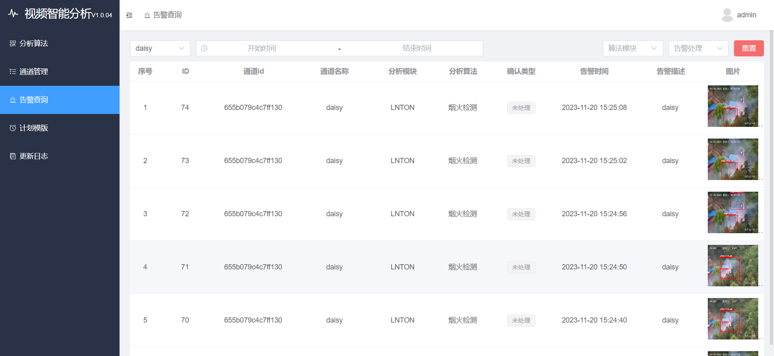The height and width of the screenshot is (356, 774).
Task: Click 烟火检测 in row ID 74
Action: [463, 108]
